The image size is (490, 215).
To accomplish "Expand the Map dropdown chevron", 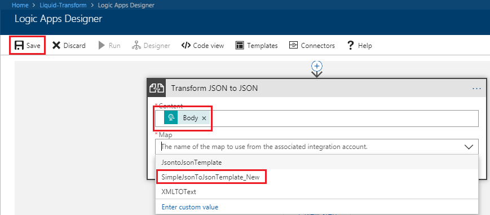I will coord(469,147).
